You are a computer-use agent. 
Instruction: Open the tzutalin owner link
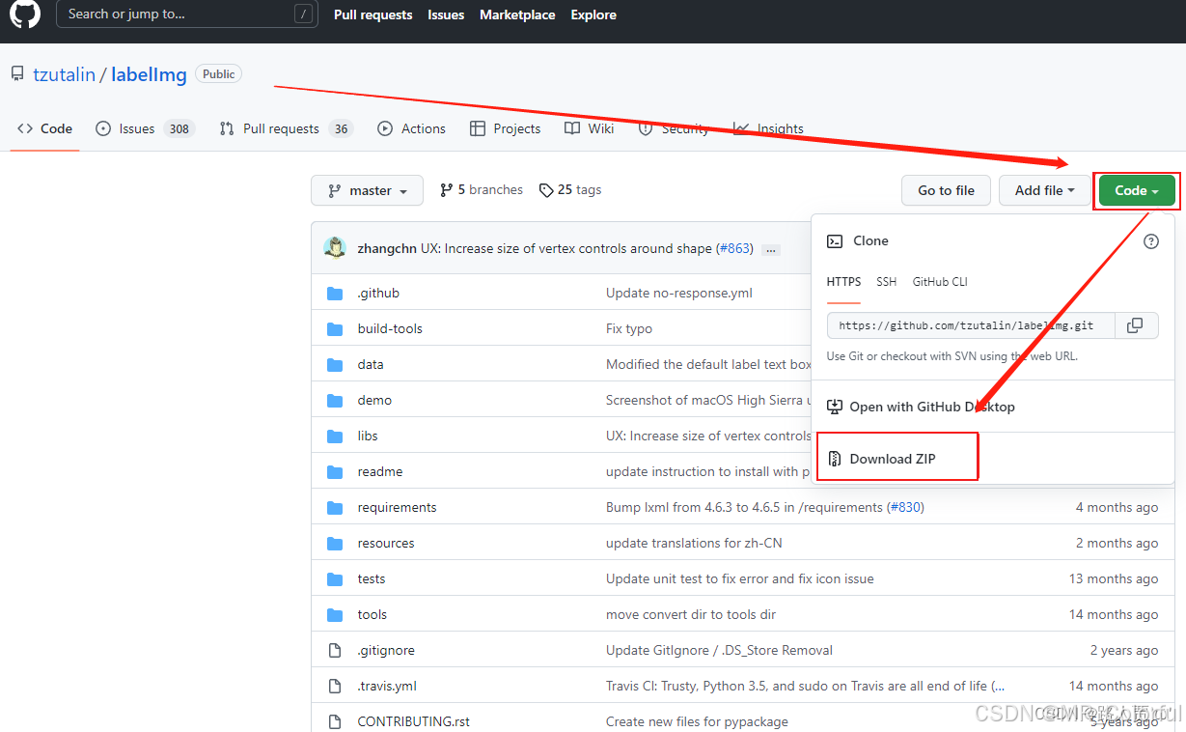[64, 74]
